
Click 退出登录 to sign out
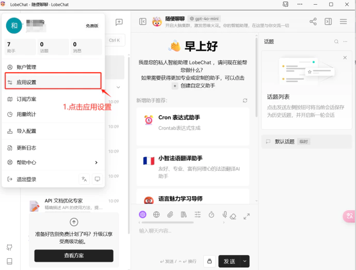click(26, 179)
